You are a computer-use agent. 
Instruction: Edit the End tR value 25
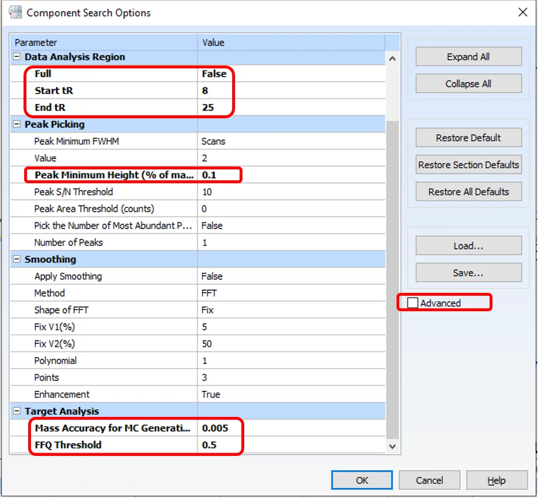pos(292,108)
